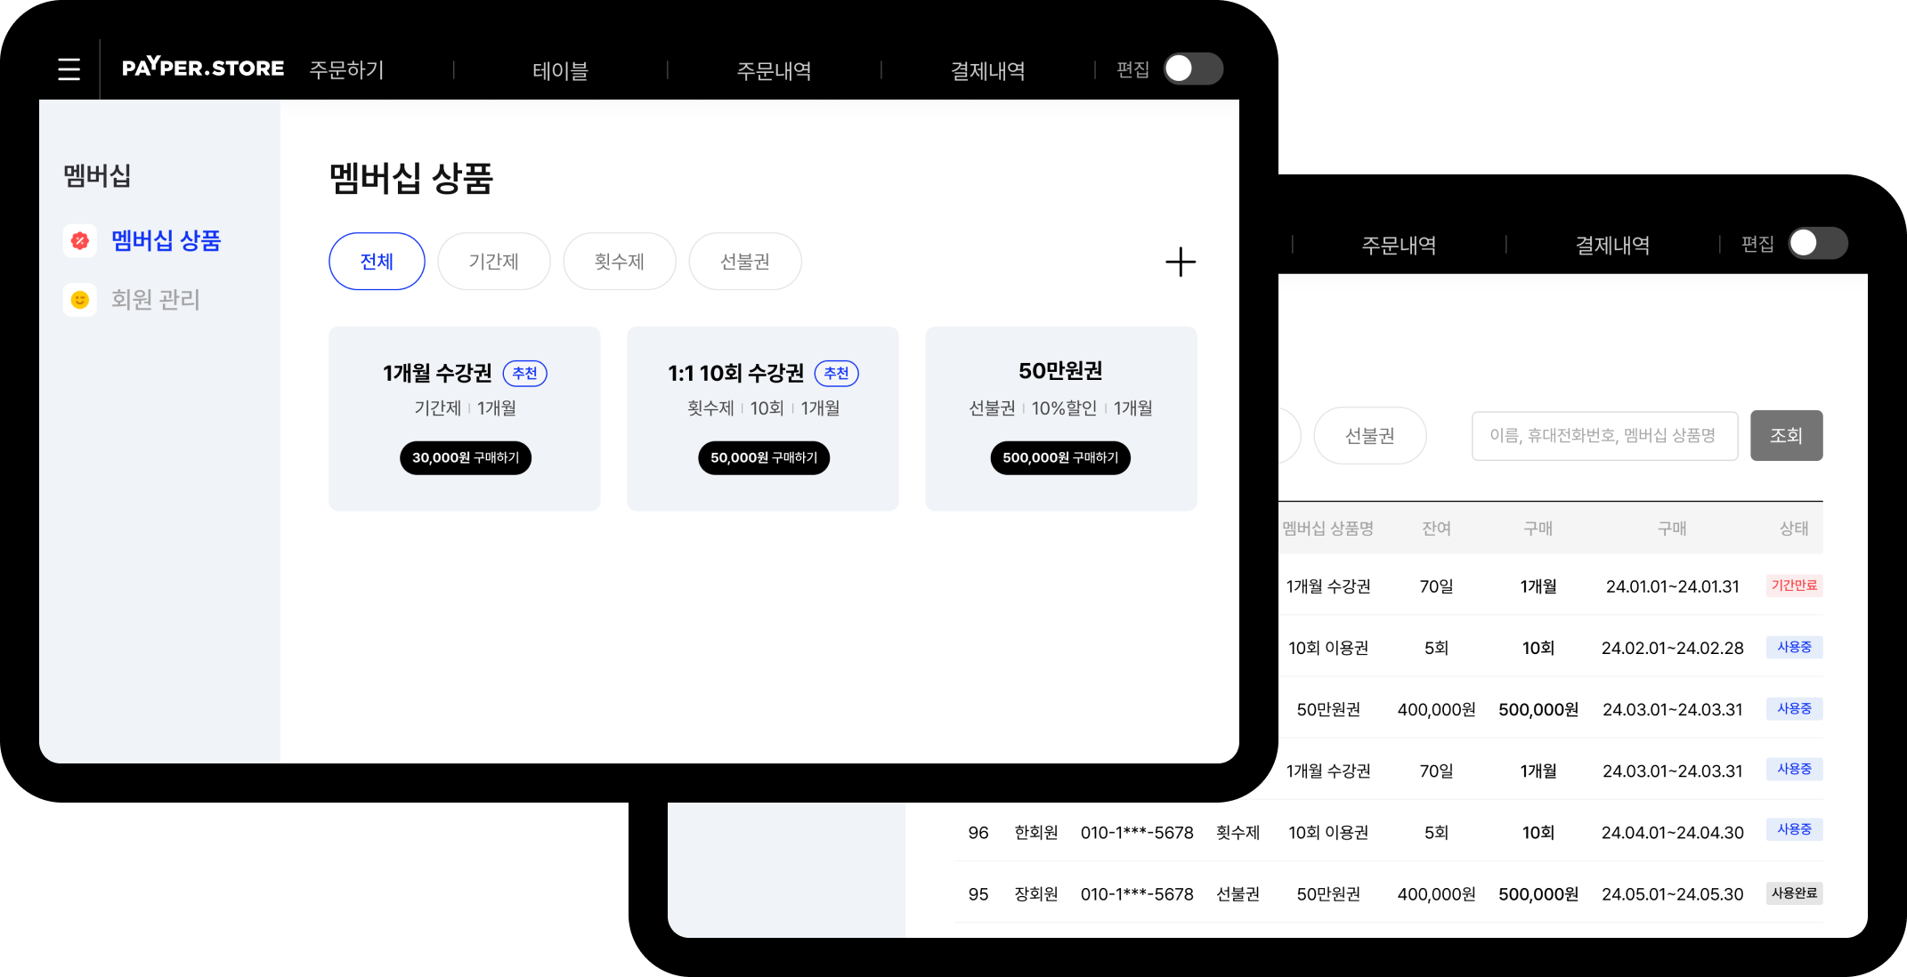Select the 전체 filter chip
This screenshot has height=977, width=1907.
(x=377, y=262)
